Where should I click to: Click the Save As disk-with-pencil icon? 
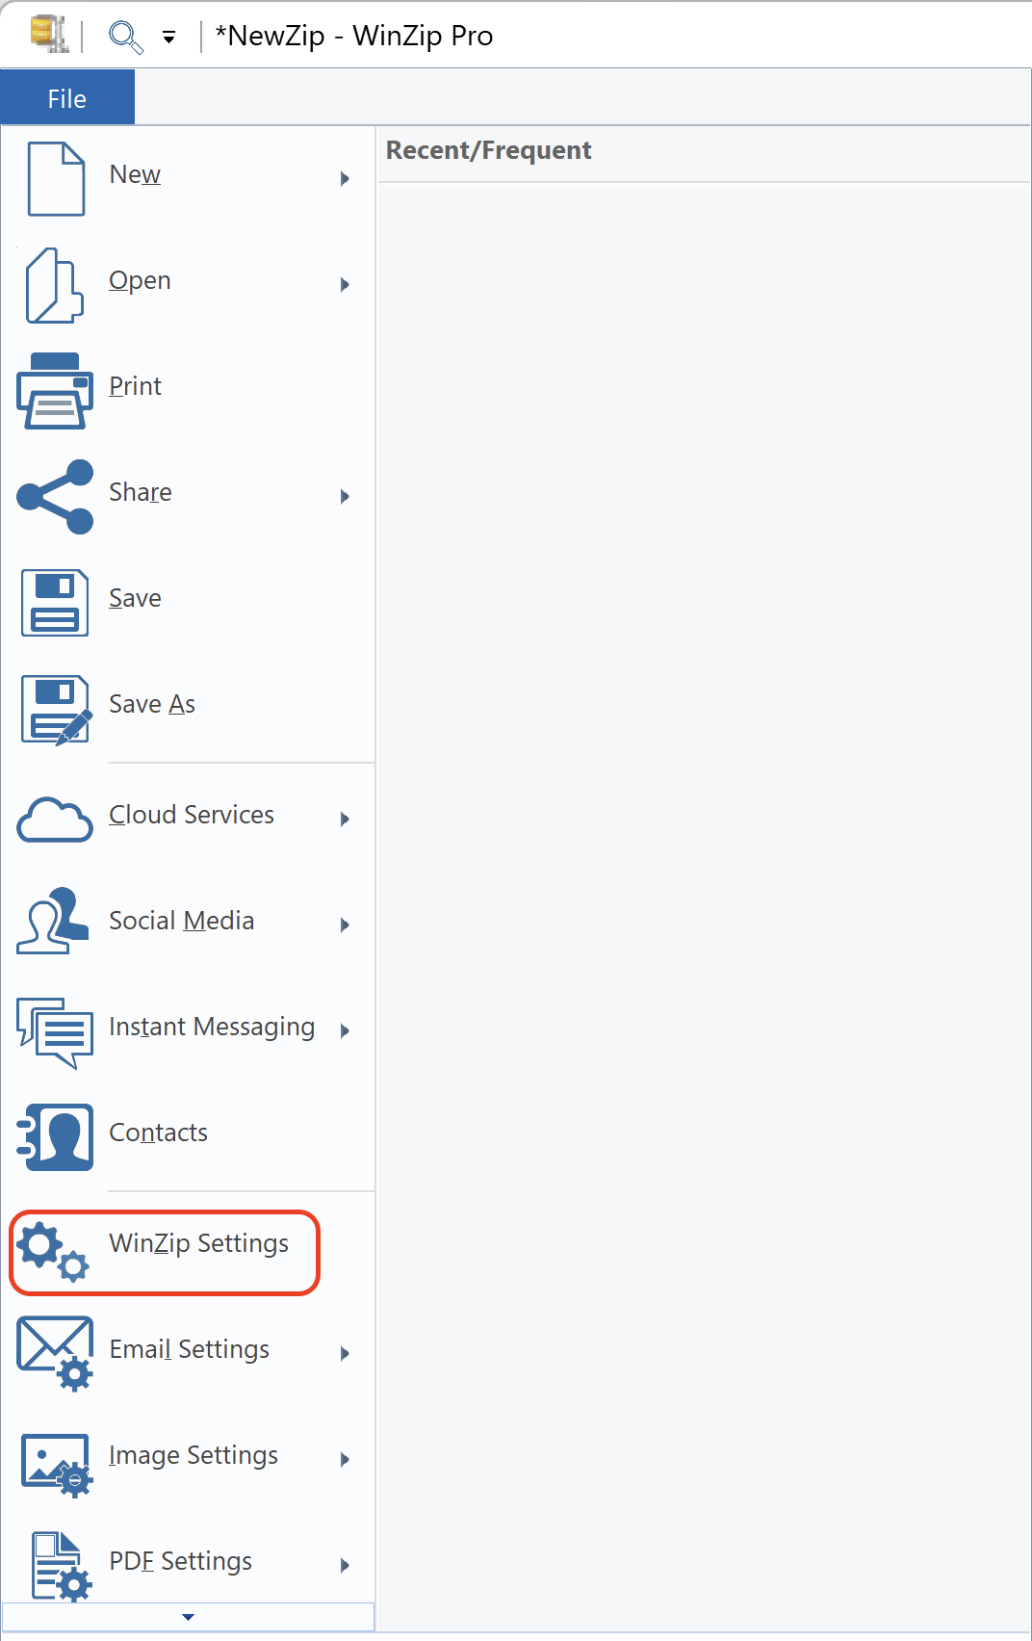[x=55, y=709]
